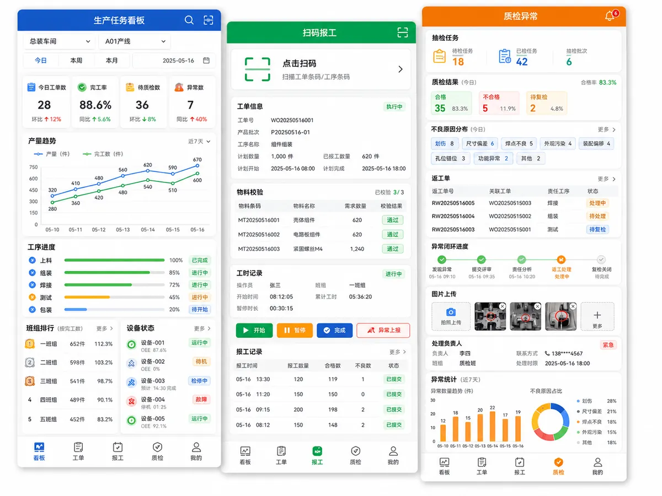Open 更多 in 设备状态 section
The height and width of the screenshot is (496, 662).
coord(202,328)
